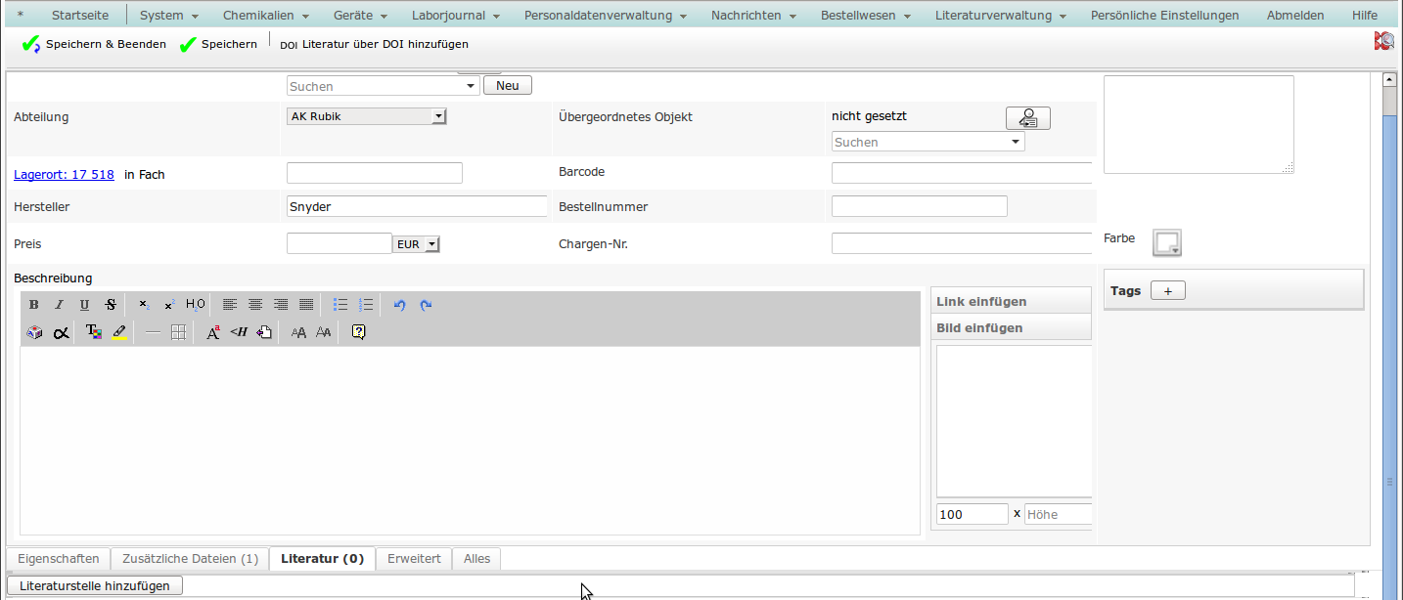Screen dimensions: 1403x600
Task: Switch to the Eigenschaften tab
Action: (59, 559)
